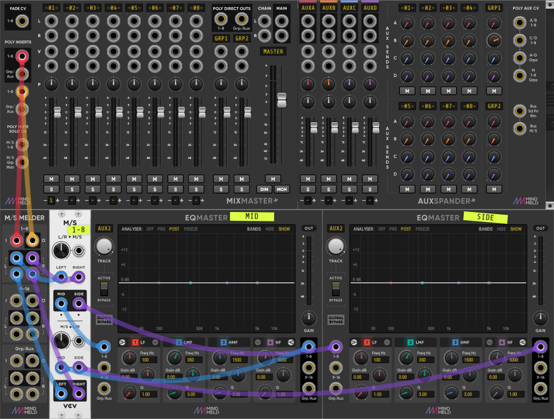Click the SIDE output jack in black M/S box

[79, 303]
